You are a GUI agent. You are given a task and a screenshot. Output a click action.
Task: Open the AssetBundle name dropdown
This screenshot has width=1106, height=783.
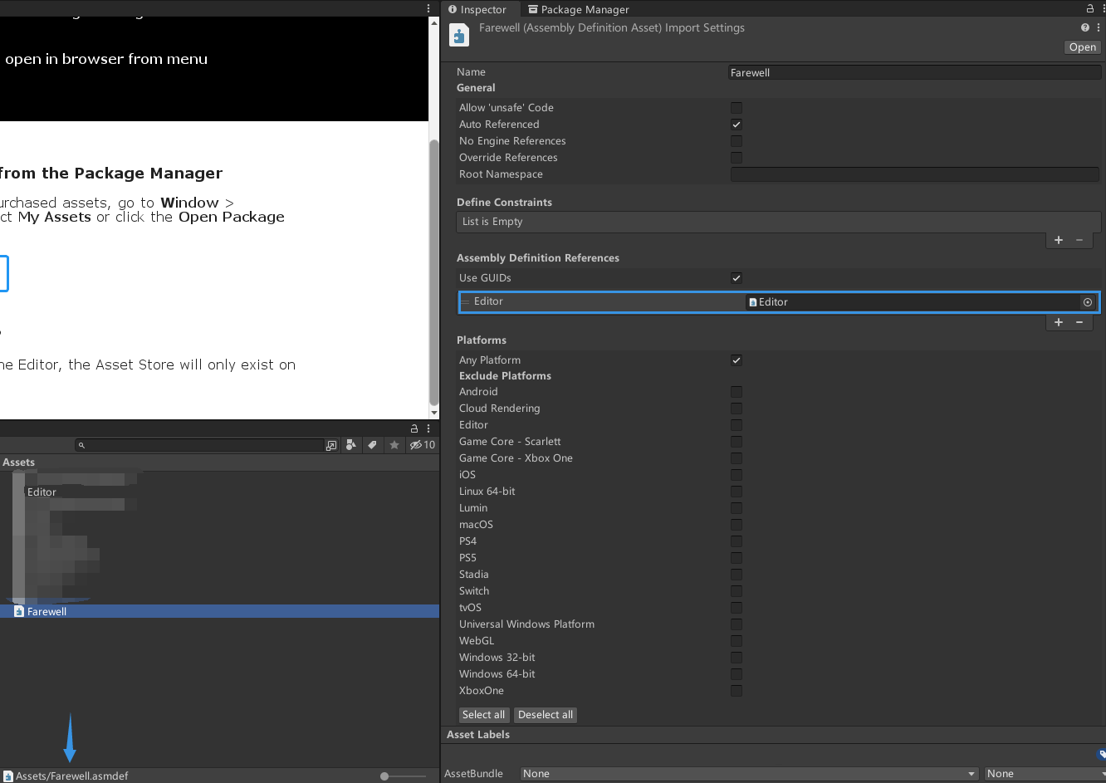(x=750, y=774)
